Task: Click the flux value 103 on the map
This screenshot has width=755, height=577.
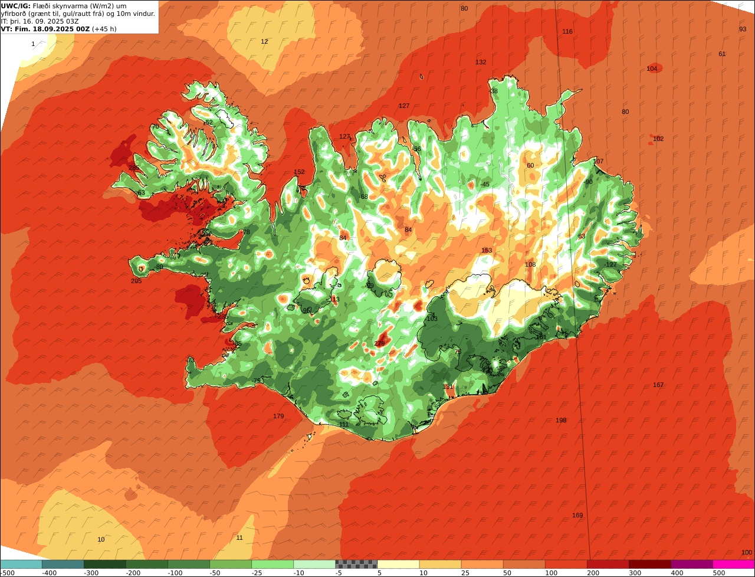Action: point(432,319)
